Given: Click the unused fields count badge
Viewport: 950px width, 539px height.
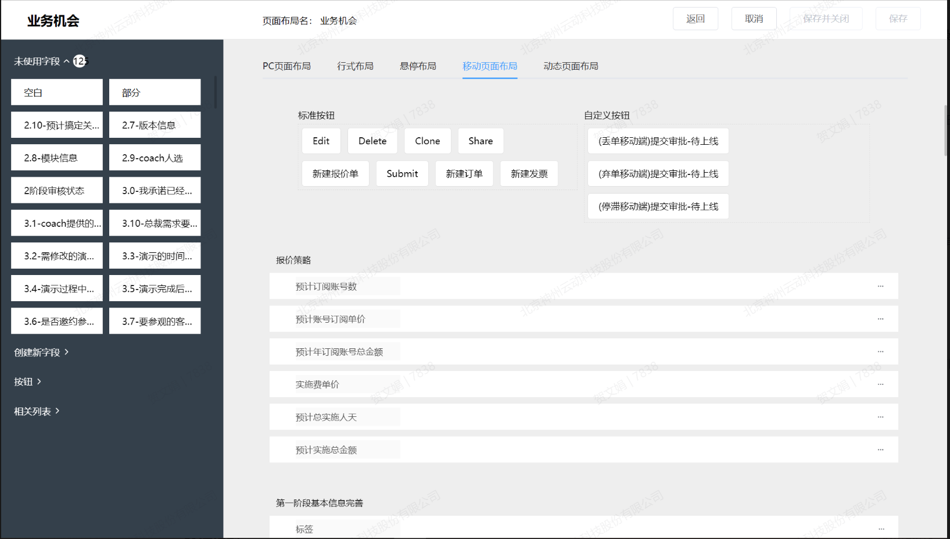Looking at the screenshot, I should (80, 61).
